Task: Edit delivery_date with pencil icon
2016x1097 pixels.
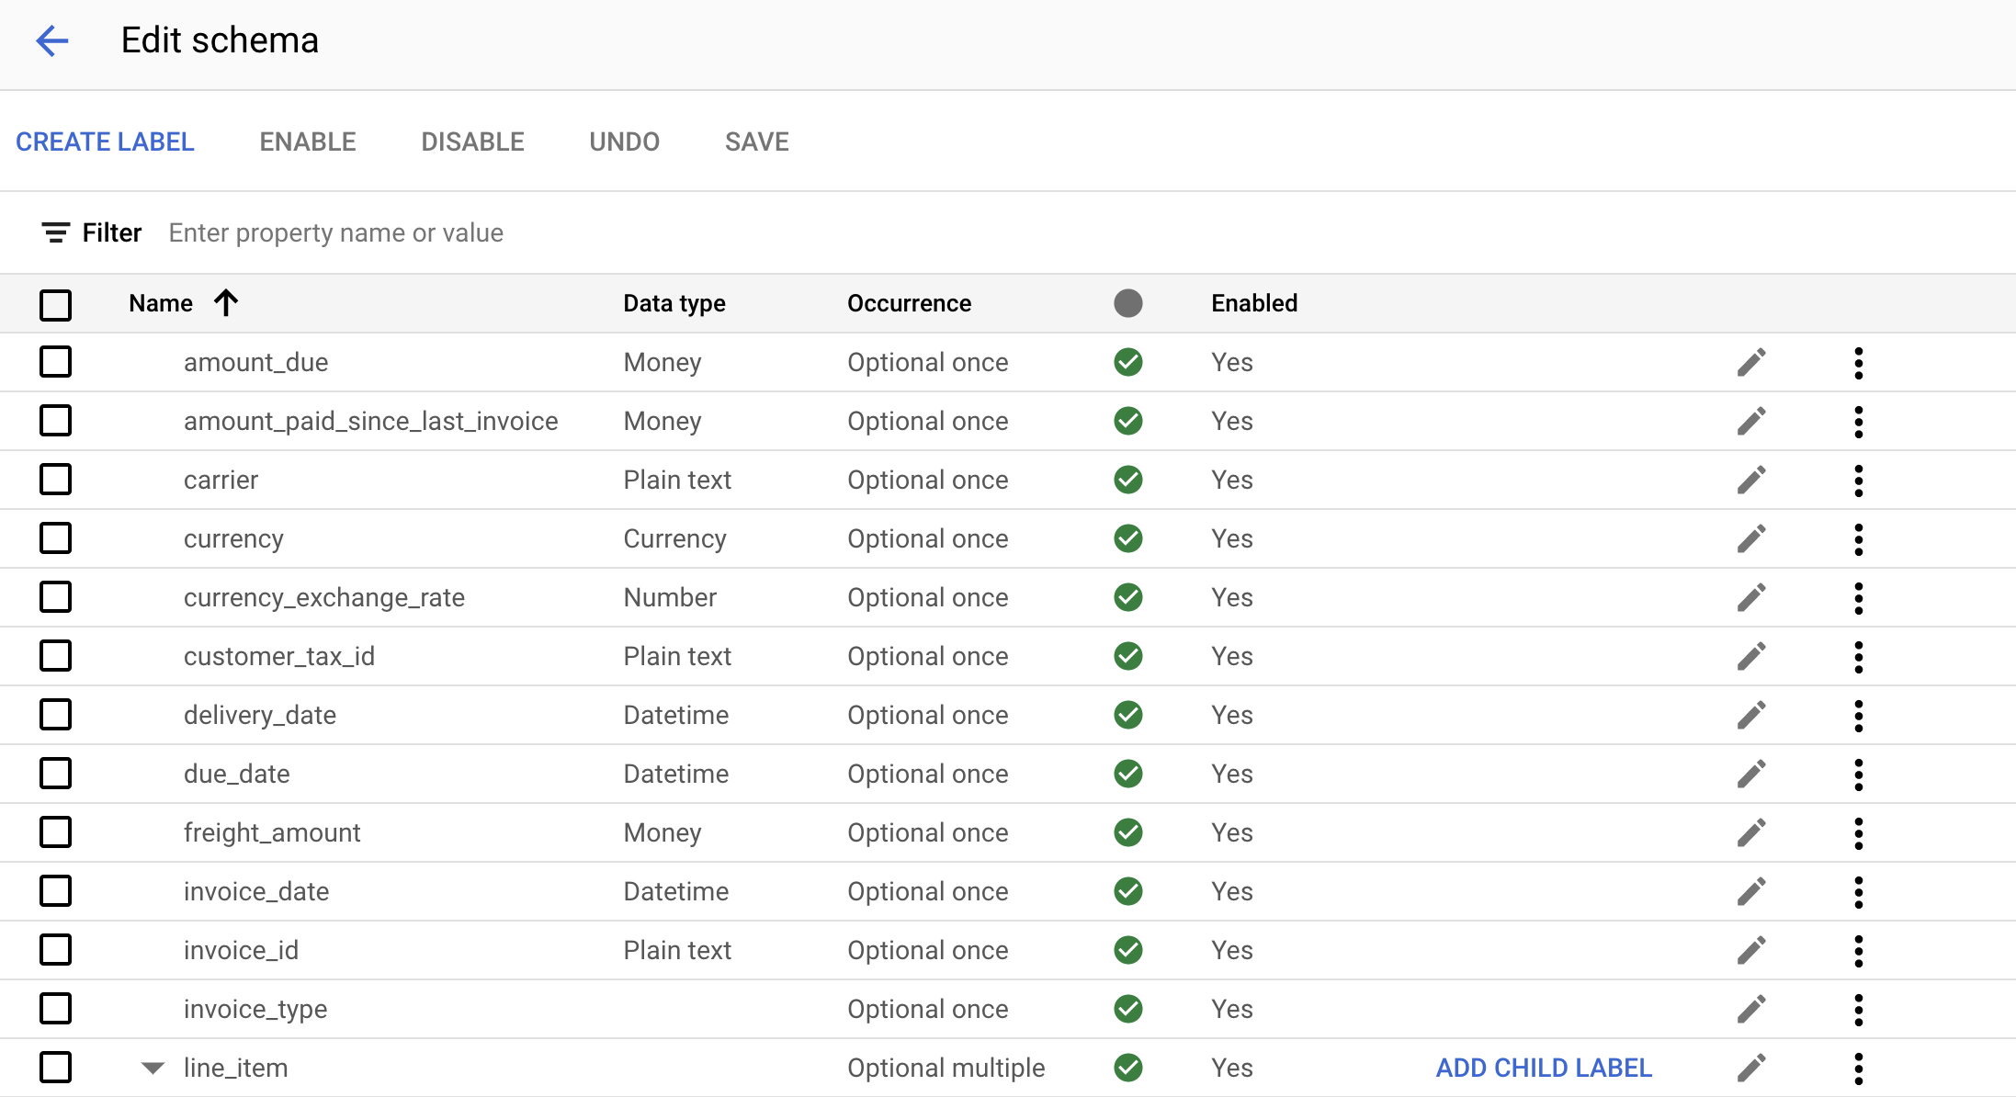Action: click(1751, 715)
